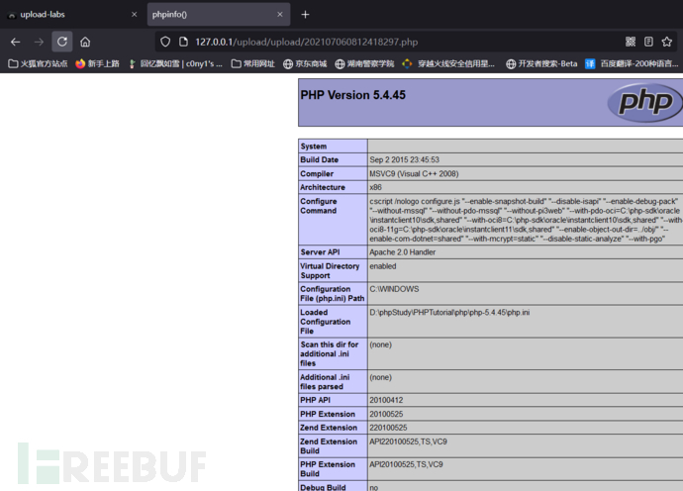Click the shield tracking protection icon
Image resolution: width=683 pixels, height=491 pixels.
point(165,42)
